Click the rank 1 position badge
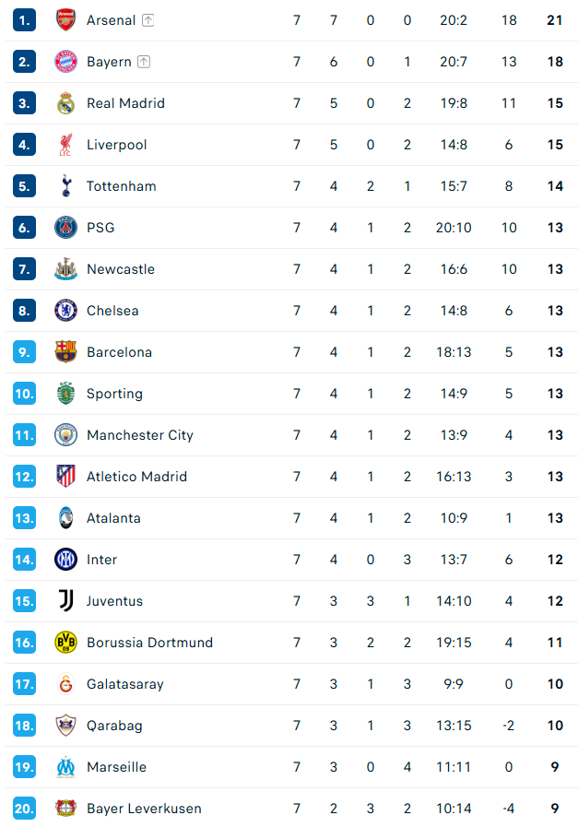 [x=24, y=20]
